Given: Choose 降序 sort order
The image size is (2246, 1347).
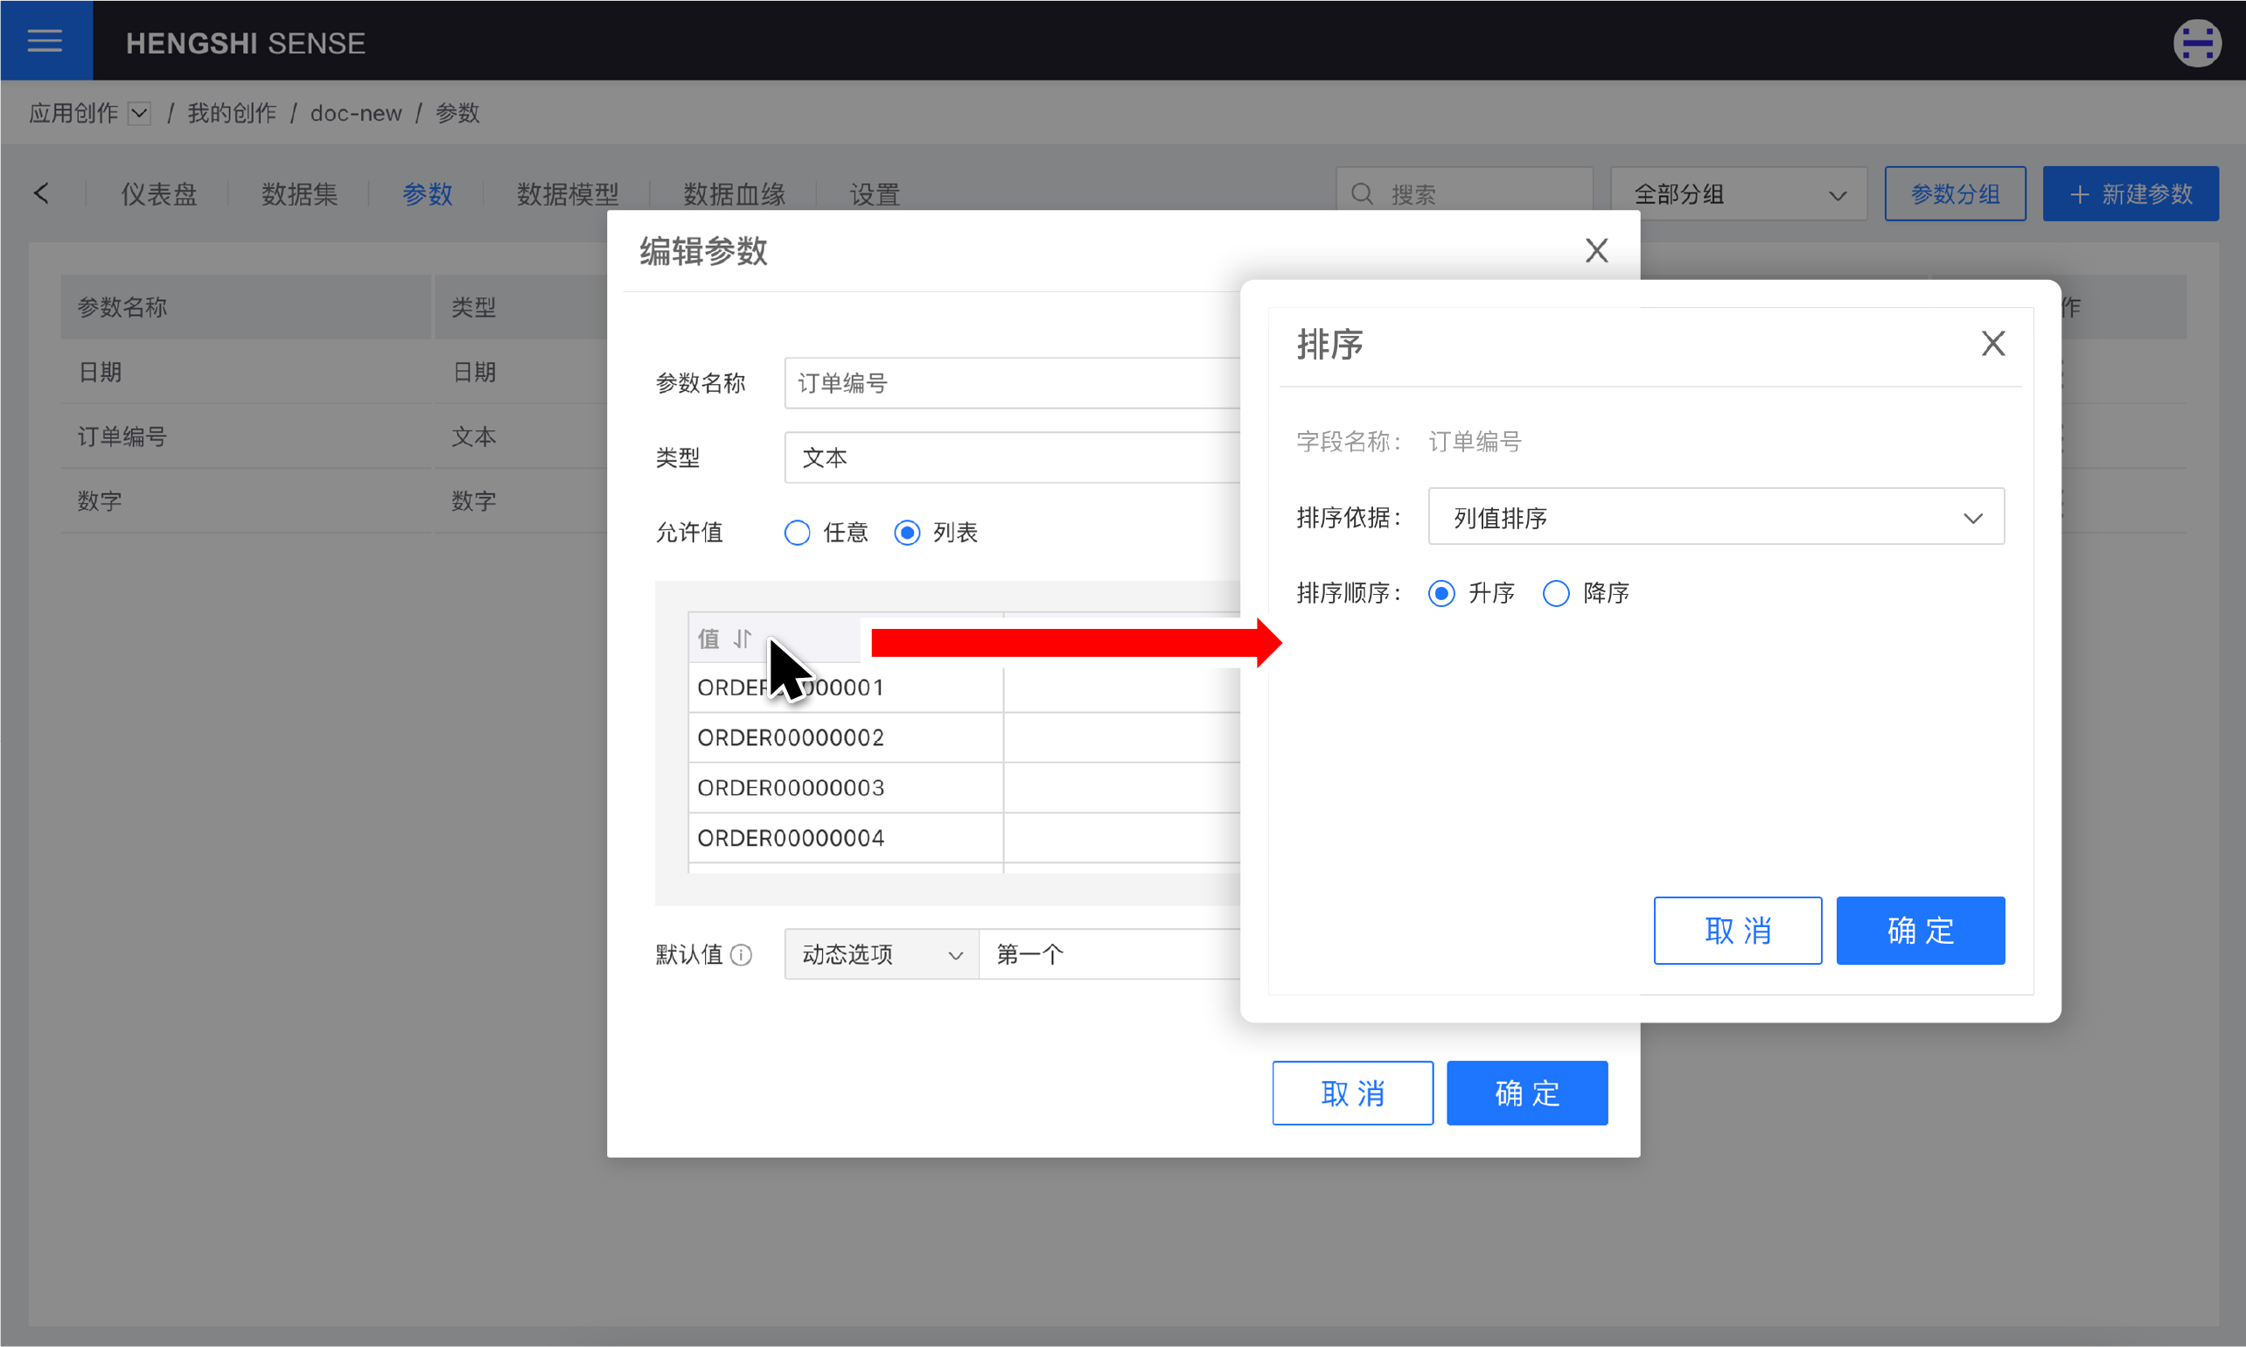Looking at the screenshot, I should [x=1555, y=594].
